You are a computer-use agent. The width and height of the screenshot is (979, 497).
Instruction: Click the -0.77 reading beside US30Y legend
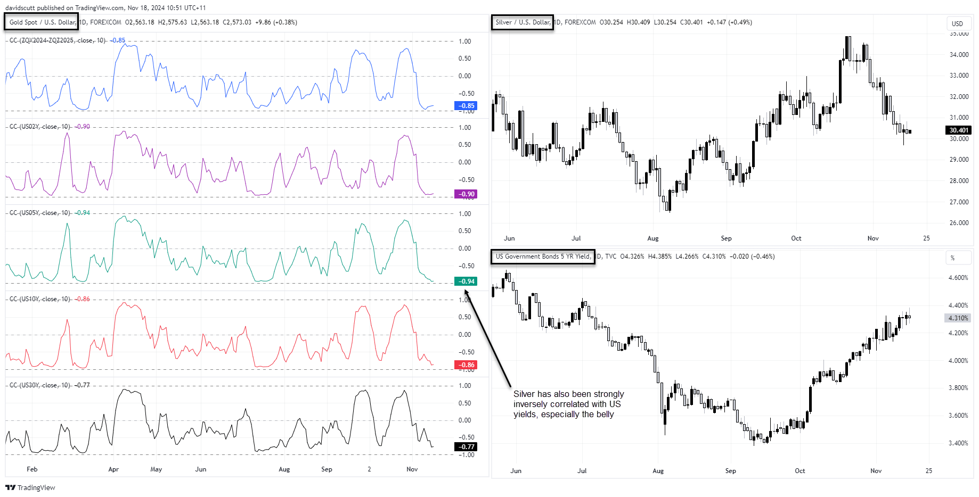(x=82, y=385)
